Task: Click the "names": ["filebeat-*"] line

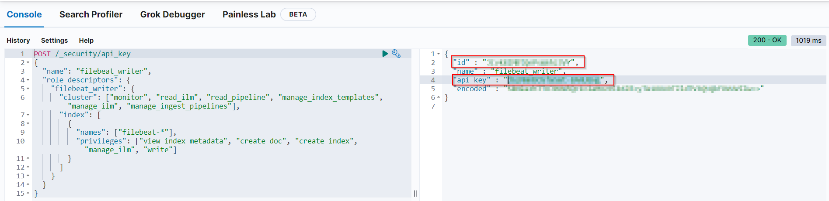Action: (x=126, y=132)
